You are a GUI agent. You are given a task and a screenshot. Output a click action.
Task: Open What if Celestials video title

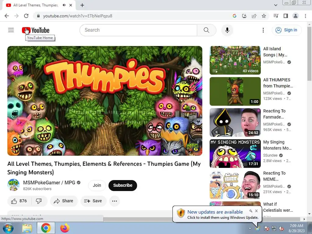278,207
